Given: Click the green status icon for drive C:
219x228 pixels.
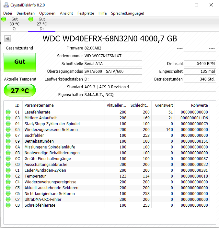Looking at the screenshot, I should tap(4, 19).
